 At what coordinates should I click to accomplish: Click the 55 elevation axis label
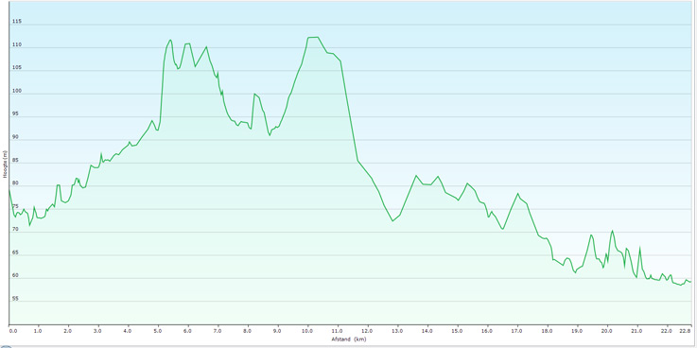16,299
